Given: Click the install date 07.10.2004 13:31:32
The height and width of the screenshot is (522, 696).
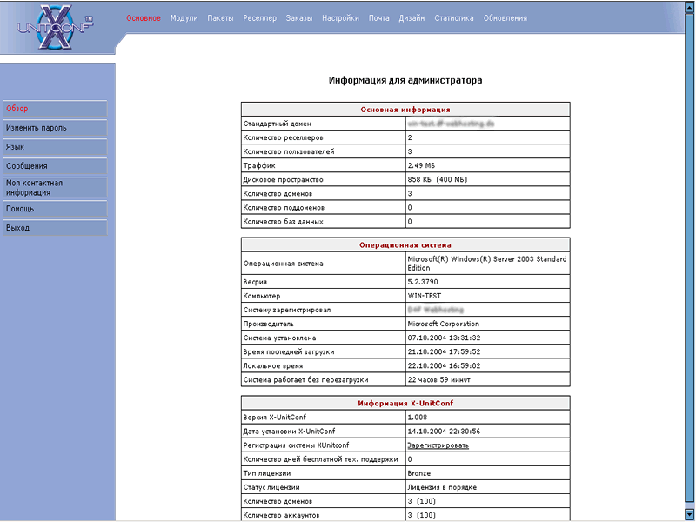Looking at the screenshot, I should tap(444, 338).
